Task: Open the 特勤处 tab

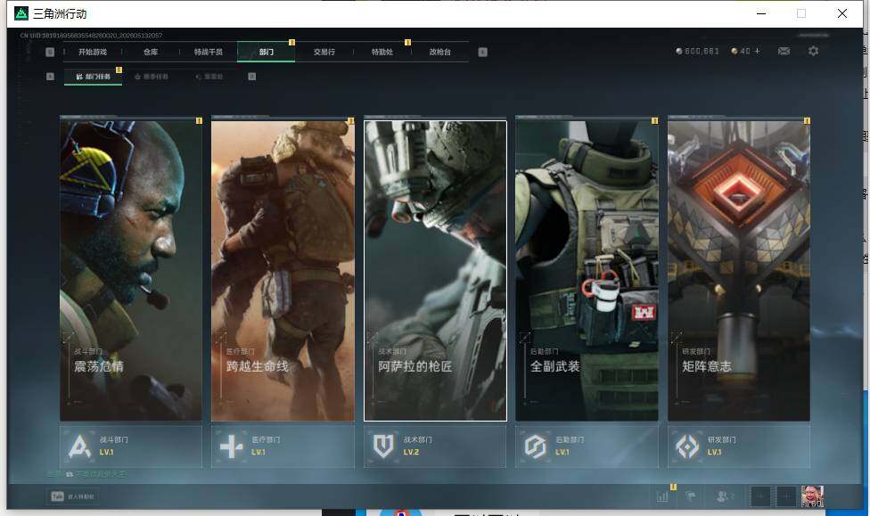Action: click(x=382, y=53)
